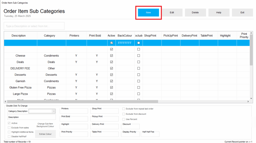Viewport: 256px width, 143px height.
Task: Toggle Active checkbox in Desserts row
Action: point(112,75)
